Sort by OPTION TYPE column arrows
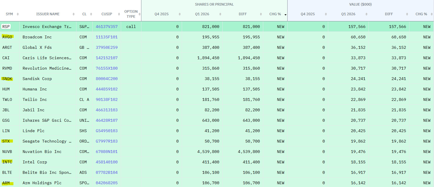 (x=140, y=14)
